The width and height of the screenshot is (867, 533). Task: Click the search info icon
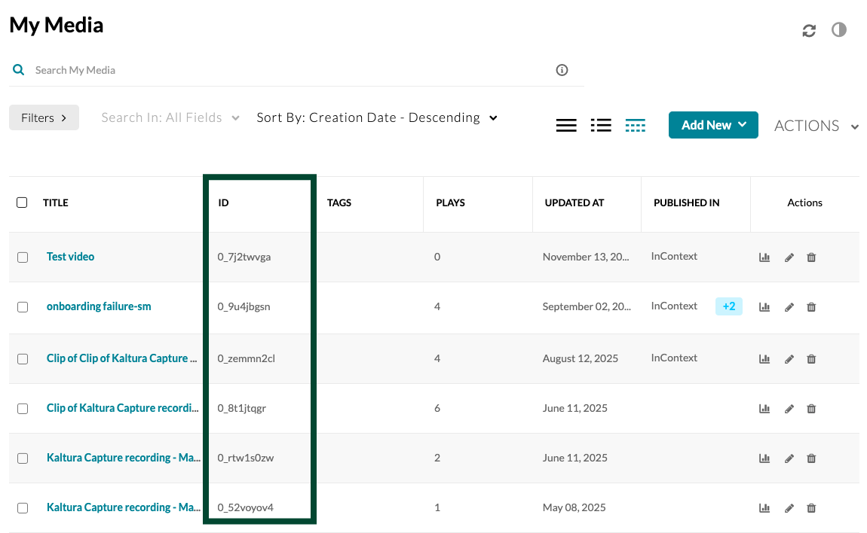click(x=562, y=70)
